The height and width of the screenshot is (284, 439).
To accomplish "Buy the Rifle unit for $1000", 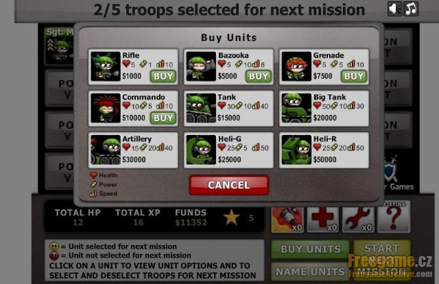I will (x=163, y=76).
